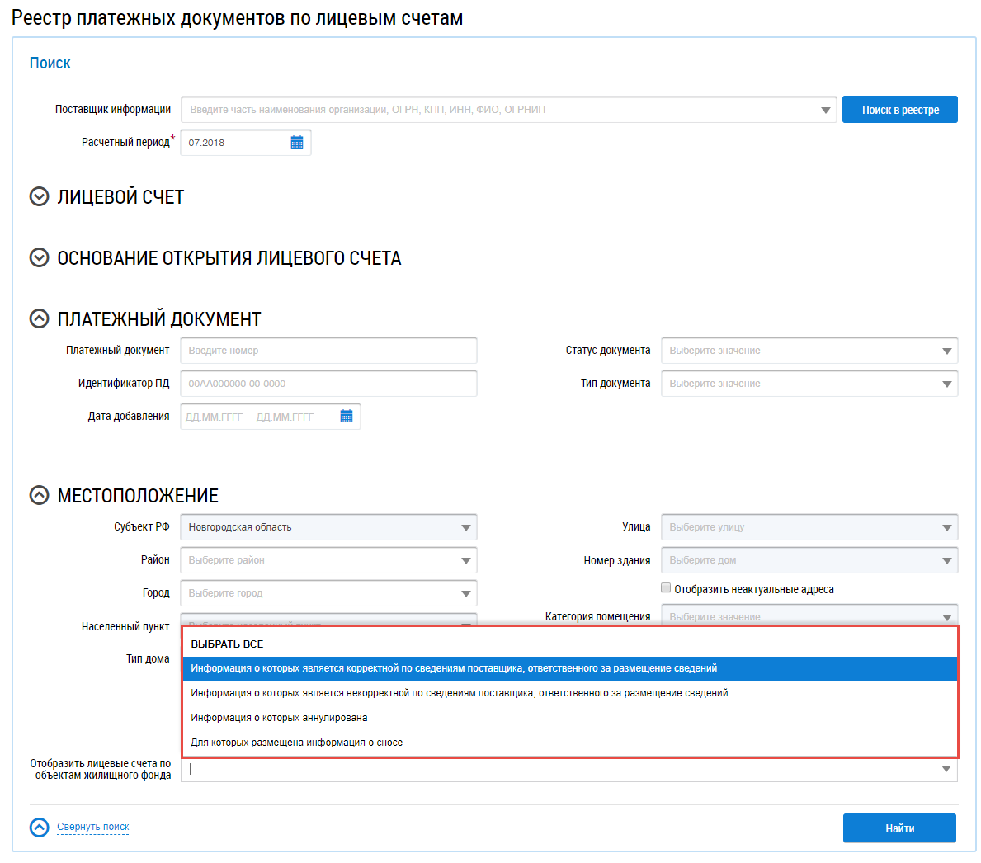Click the round Свернуть поиск arrow icon
The height and width of the screenshot is (863, 981).
[40, 828]
